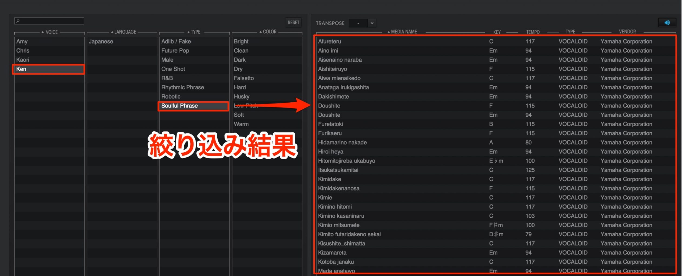The image size is (692, 276).
Task: Choose the R&B type filter
Action: [194, 78]
